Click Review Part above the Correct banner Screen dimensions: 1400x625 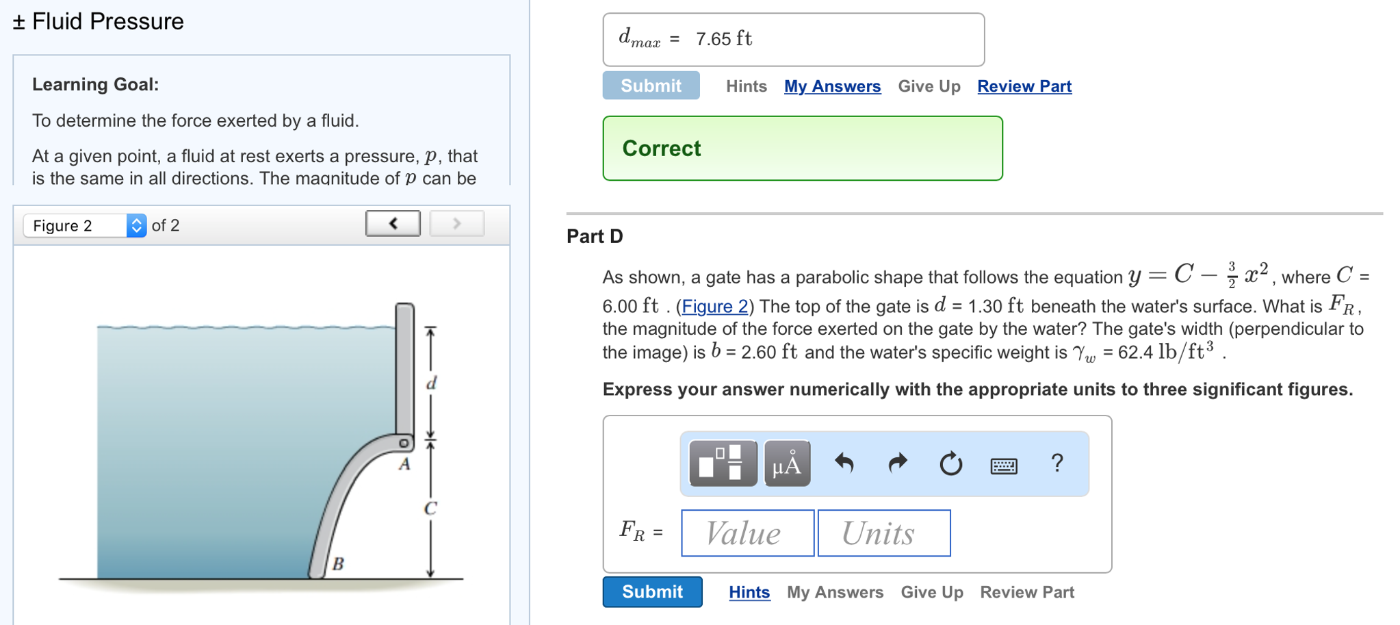pyautogui.click(x=1024, y=86)
